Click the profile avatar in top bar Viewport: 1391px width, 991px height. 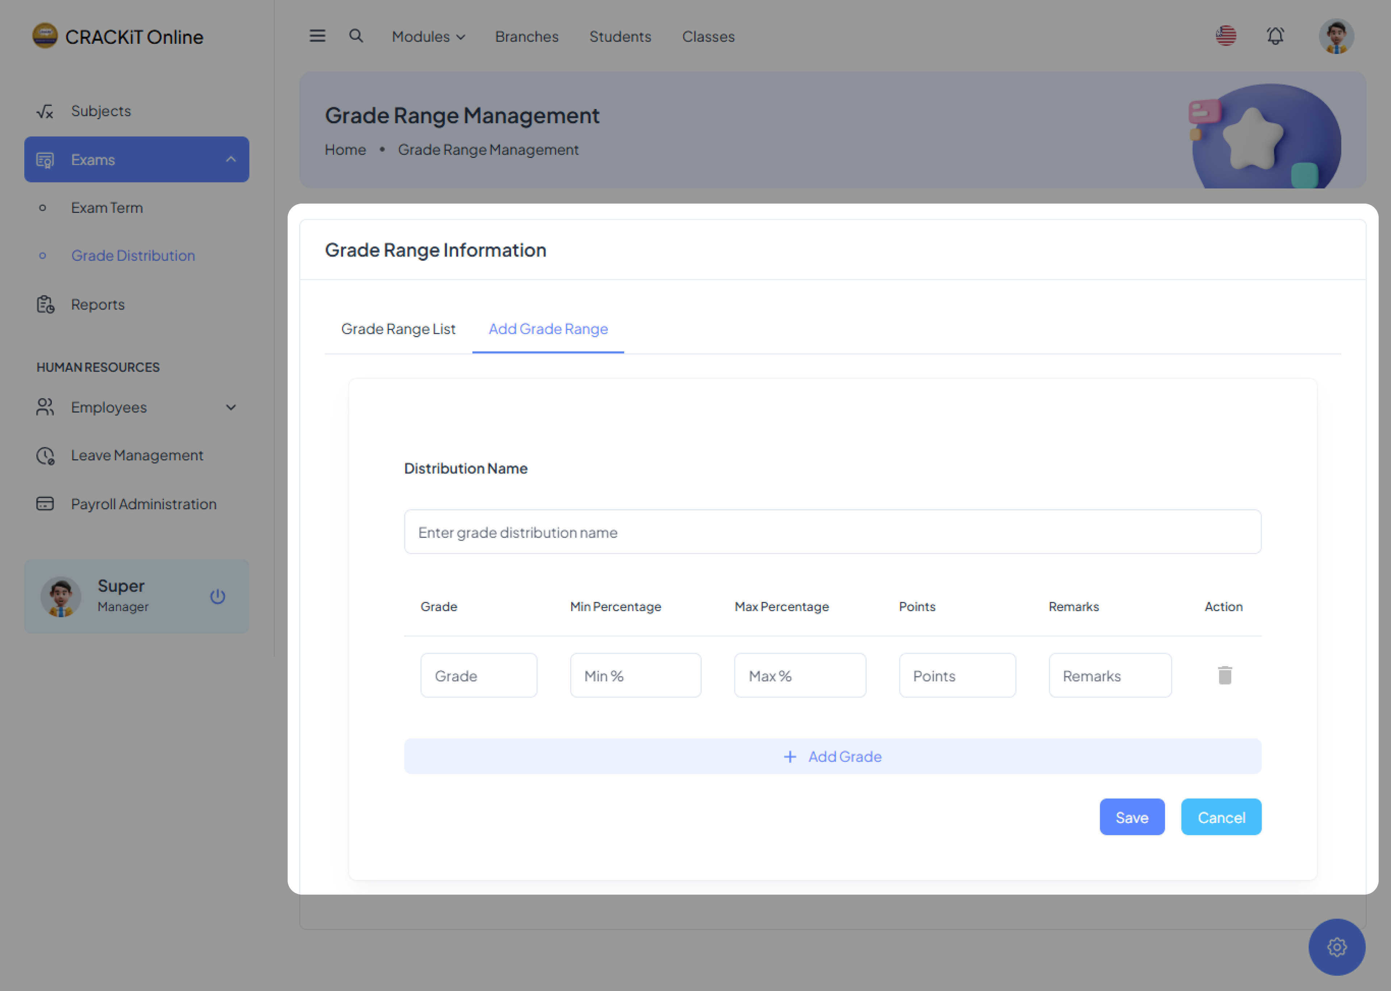(x=1336, y=36)
